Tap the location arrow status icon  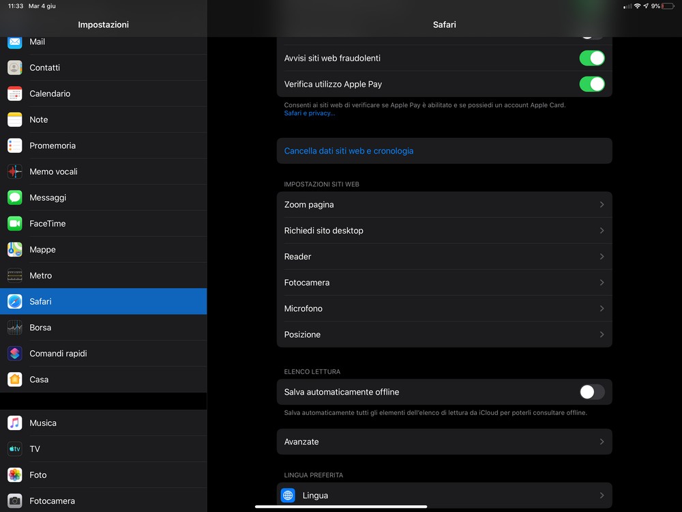coord(646,5)
